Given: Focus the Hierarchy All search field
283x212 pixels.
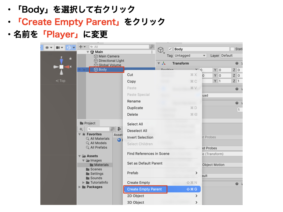Looking at the screenshot, I should [119, 47].
